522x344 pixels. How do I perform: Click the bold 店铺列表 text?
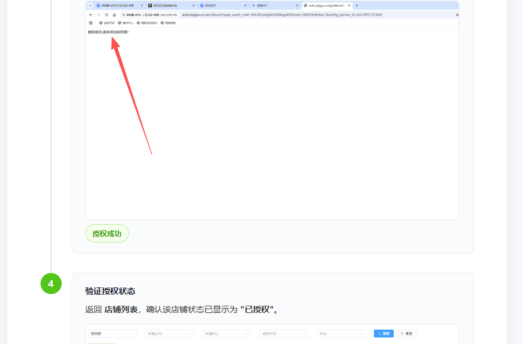[x=121, y=310]
